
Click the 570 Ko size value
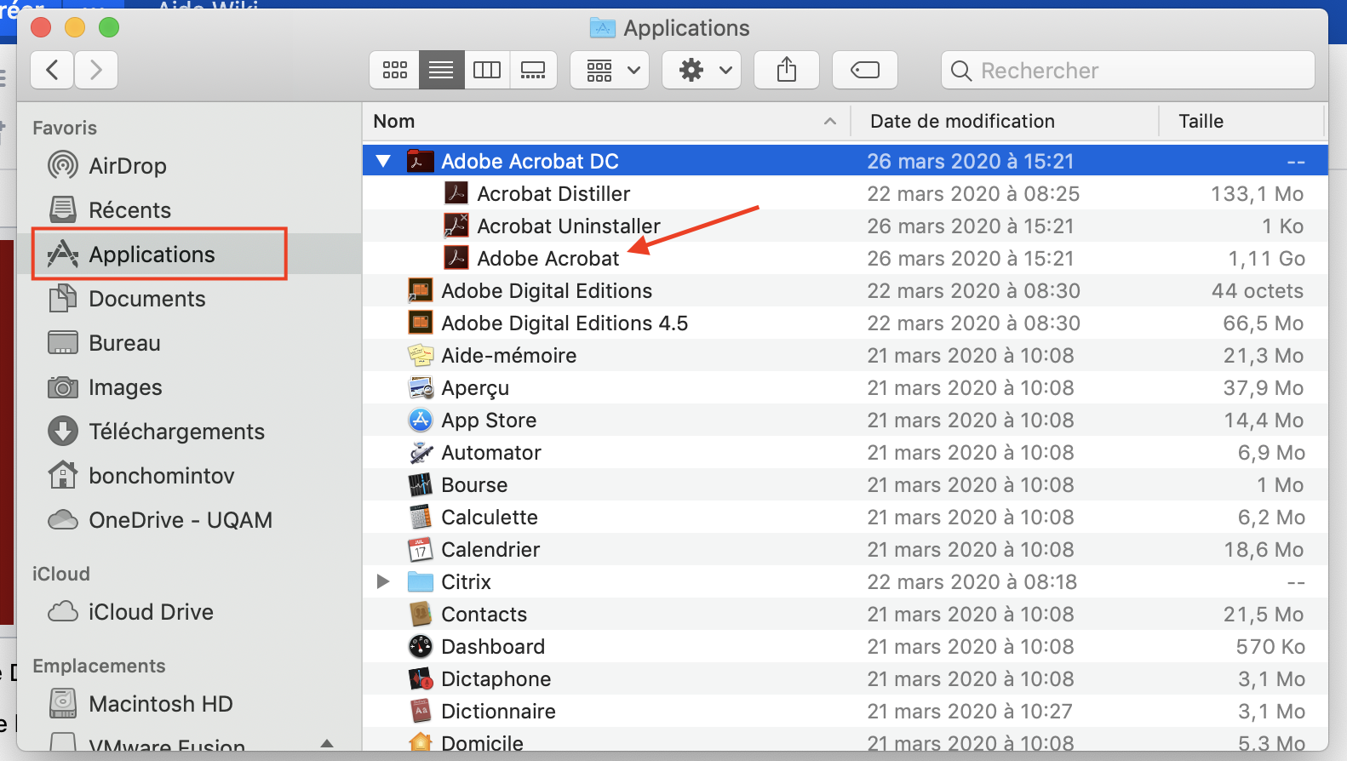point(1270,646)
